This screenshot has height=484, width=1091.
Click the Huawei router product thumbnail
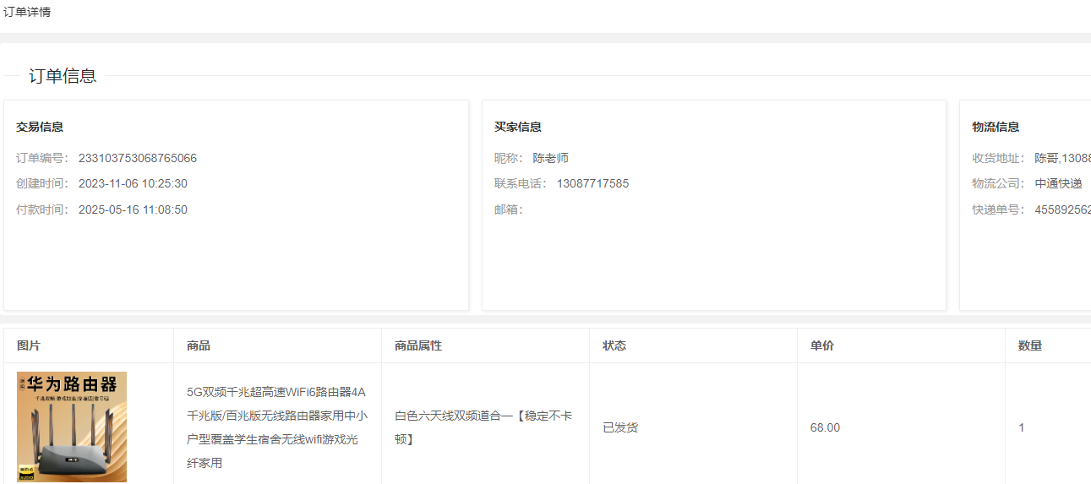72,427
